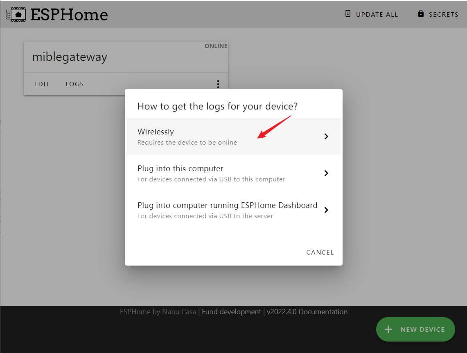The width and height of the screenshot is (467, 353).
Task: Expand the Wirelessly option chevron
Action: pos(326,136)
